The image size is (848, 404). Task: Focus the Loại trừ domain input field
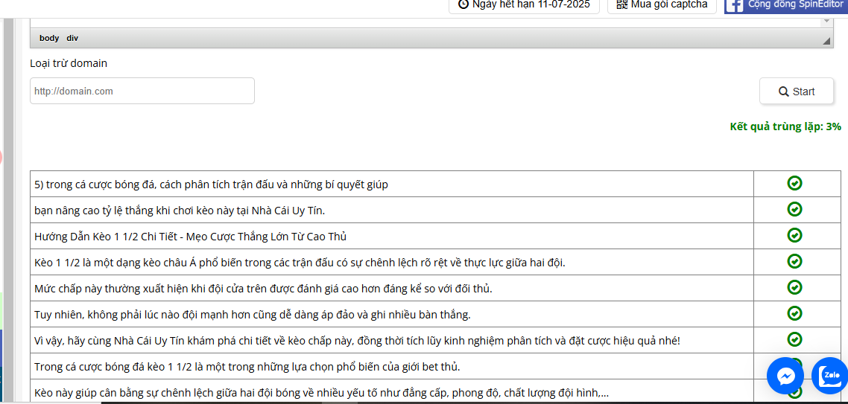[x=142, y=91]
